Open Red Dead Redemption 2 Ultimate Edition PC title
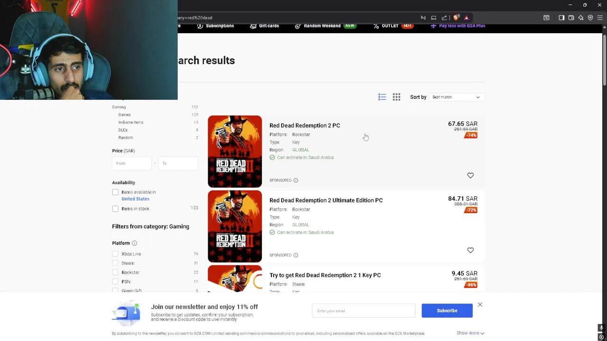Image resolution: width=607 pixels, height=341 pixels. coord(326,200)
